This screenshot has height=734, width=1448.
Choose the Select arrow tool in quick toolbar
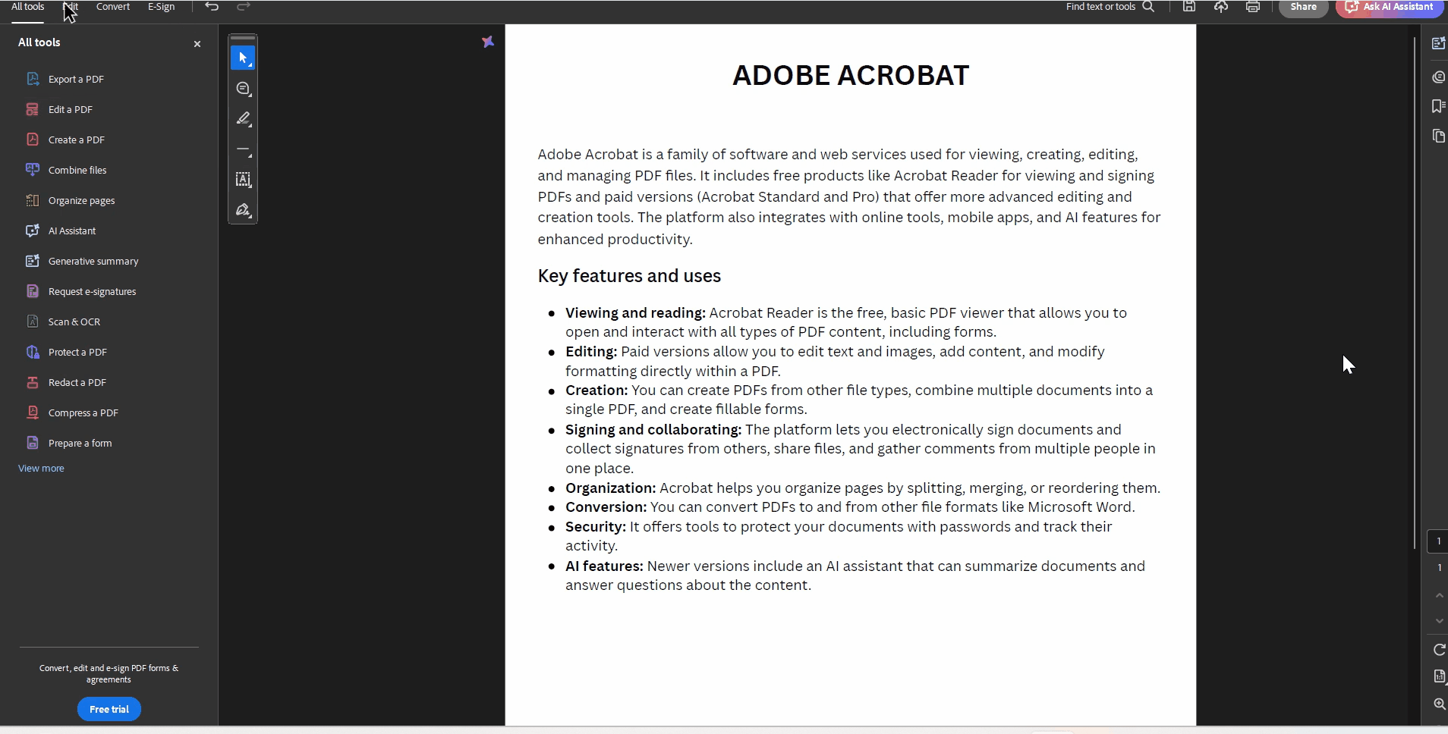[243, 58]
